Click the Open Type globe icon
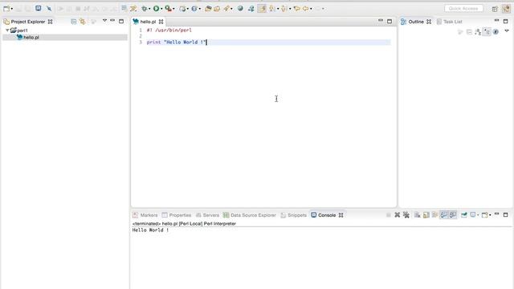The width and height of the screenshot is (514, 289). (x=194, y=9)
